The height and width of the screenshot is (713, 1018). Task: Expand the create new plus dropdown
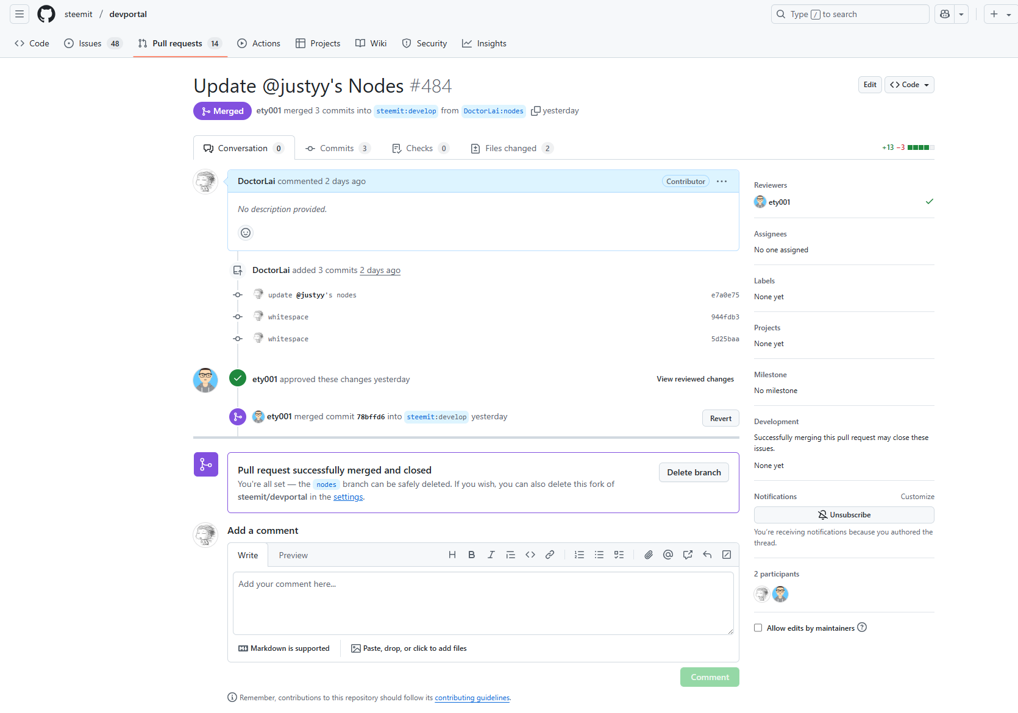click(1000, 14)
